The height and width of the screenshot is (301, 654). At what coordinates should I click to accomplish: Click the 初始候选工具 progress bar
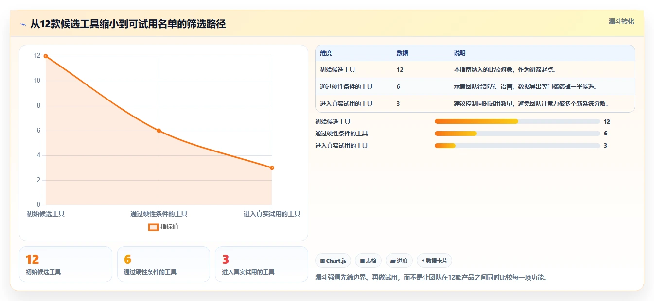coord(517,122)
